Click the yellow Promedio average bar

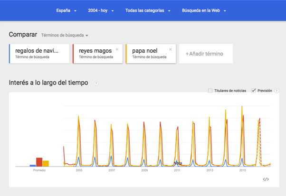click(x=46, y=164)
